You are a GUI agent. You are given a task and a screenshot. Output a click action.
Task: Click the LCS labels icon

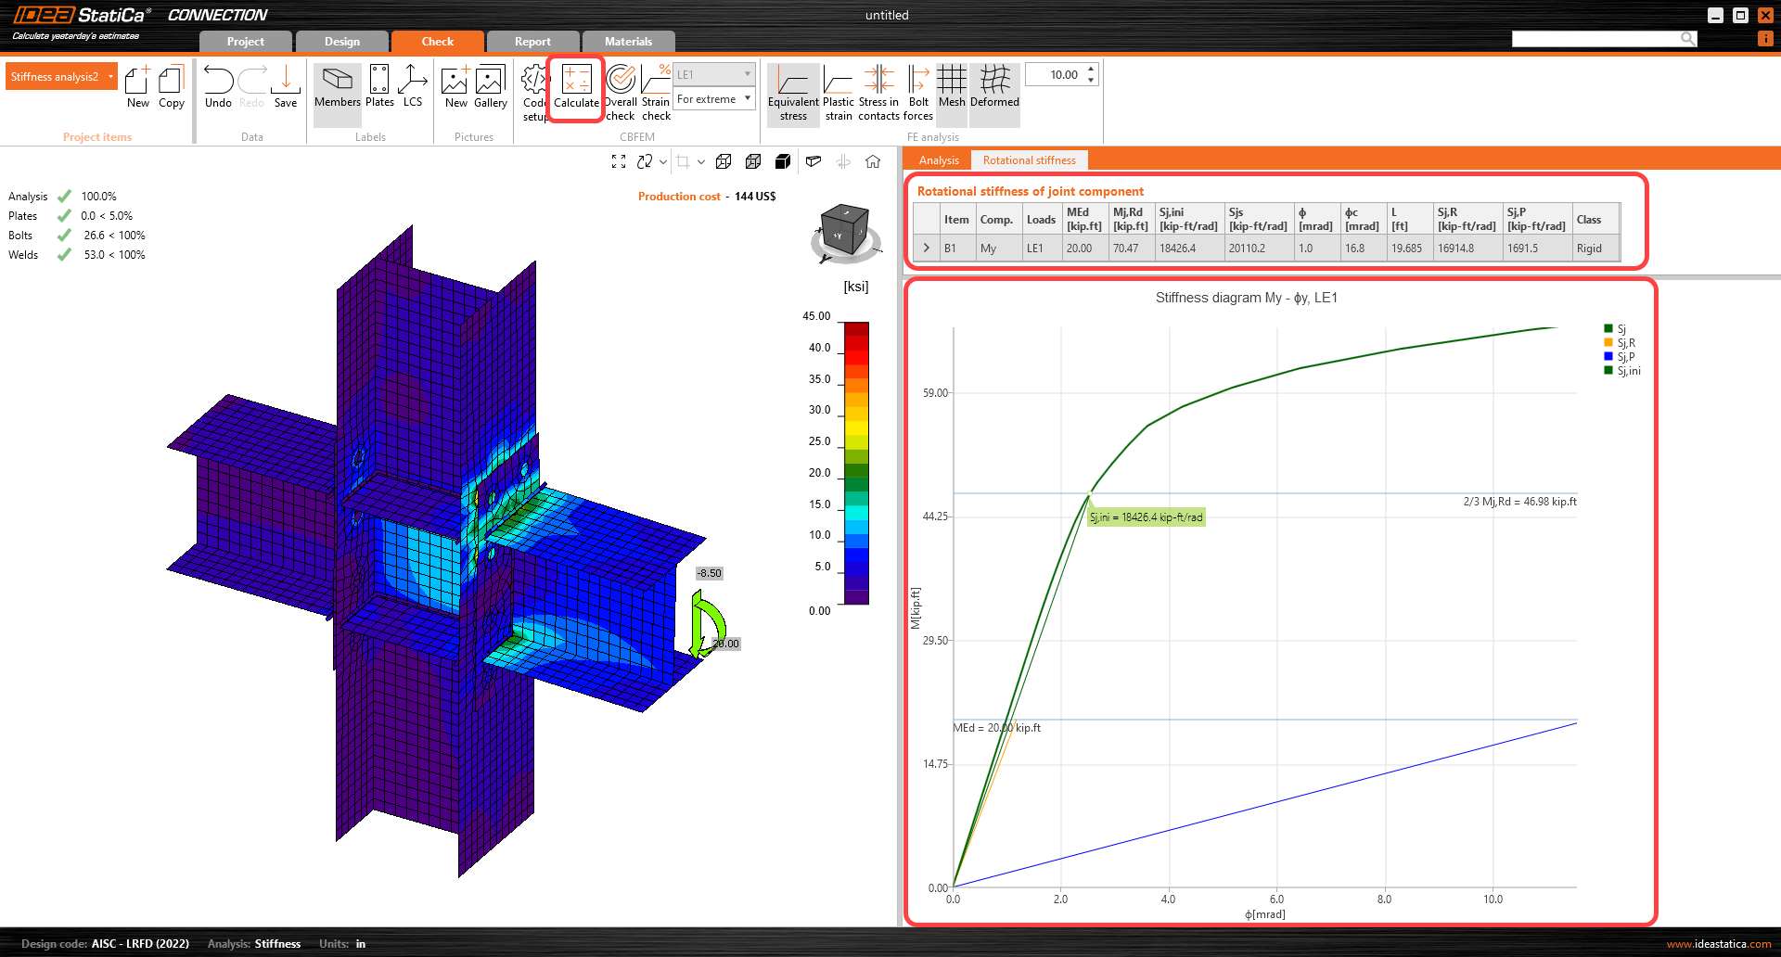412,88
